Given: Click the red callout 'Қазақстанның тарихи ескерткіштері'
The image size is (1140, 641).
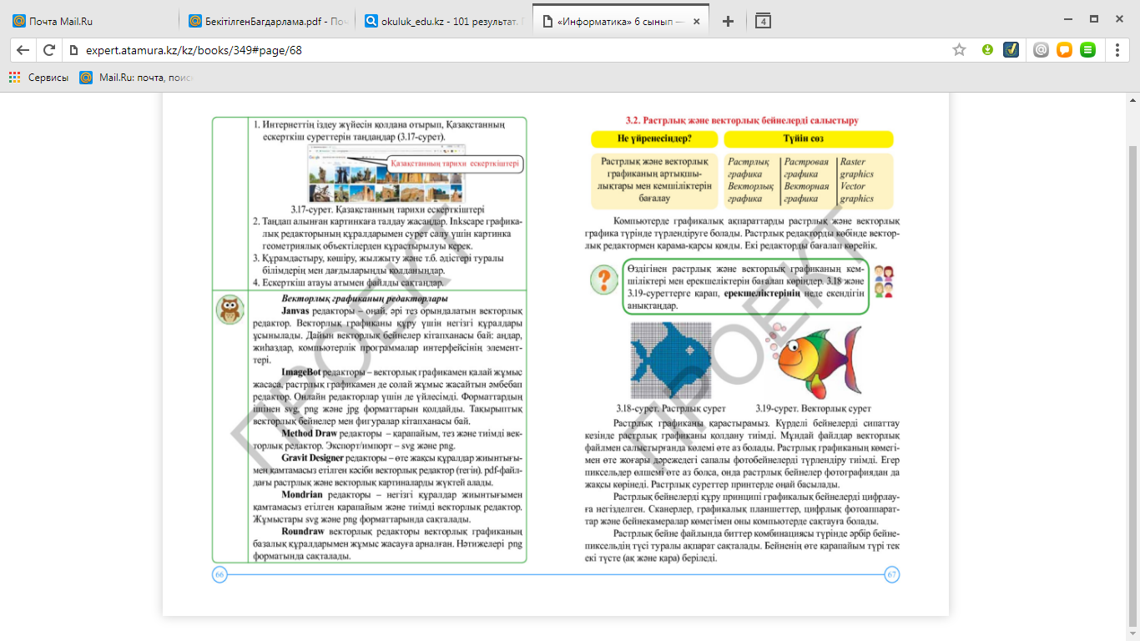Looking at the screenshot, I should coord(455,164).
